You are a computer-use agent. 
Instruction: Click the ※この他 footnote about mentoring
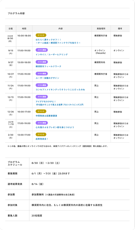[58, 146]
